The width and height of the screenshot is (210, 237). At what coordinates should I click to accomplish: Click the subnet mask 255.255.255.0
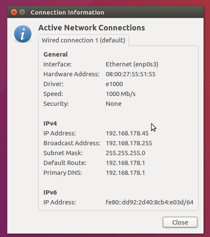pyautogui.click(x=125, y=153)
